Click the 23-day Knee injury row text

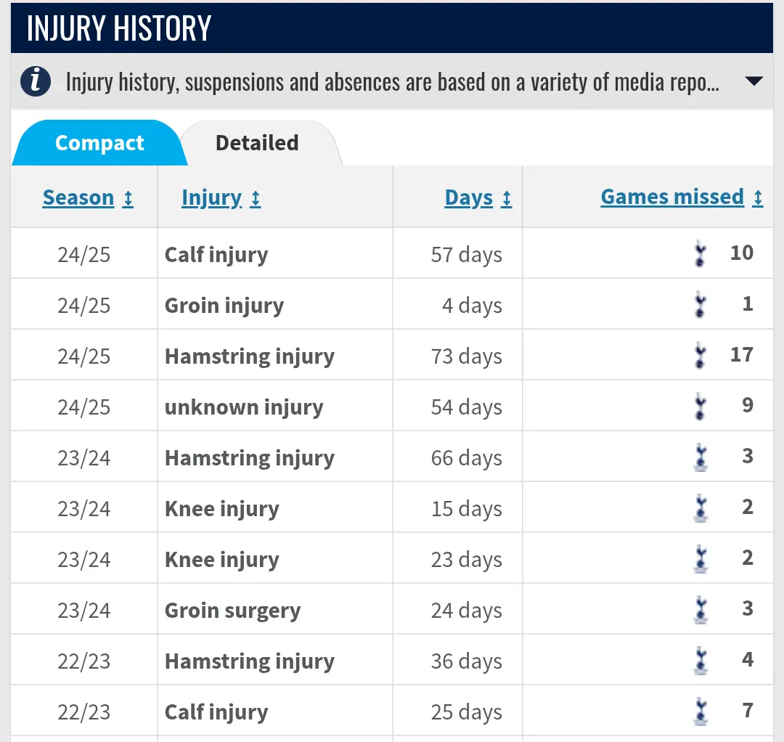coord(221,560)
